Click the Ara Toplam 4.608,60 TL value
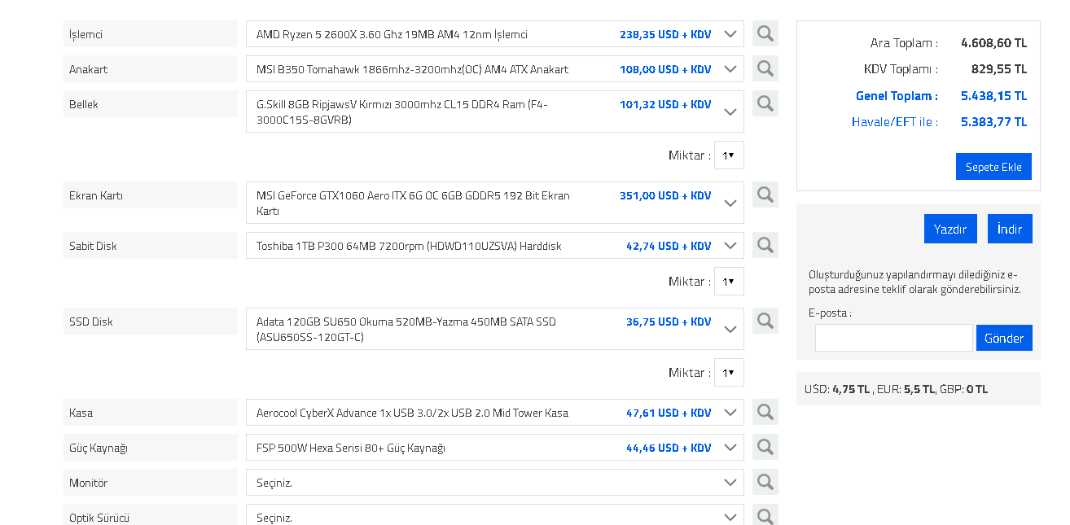Screen dimensions: 1070x525 coord(993,43)
